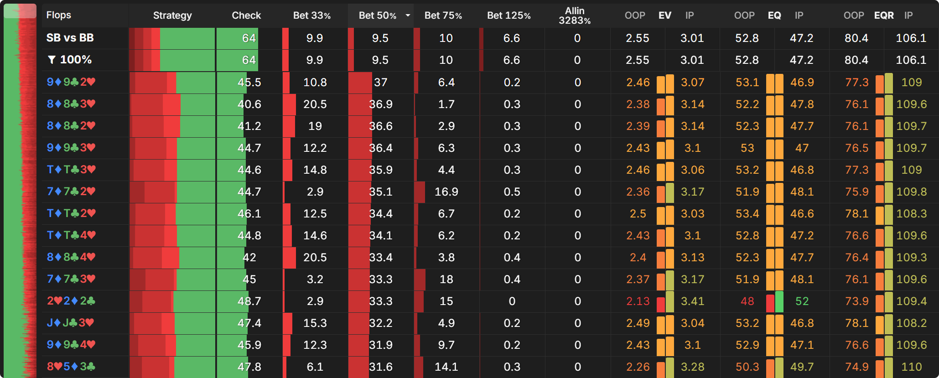The width and height of the screenshot is (939, 378).
Task: Open the 8♦8♣3♥ flop row
Action: pos(71,104)
